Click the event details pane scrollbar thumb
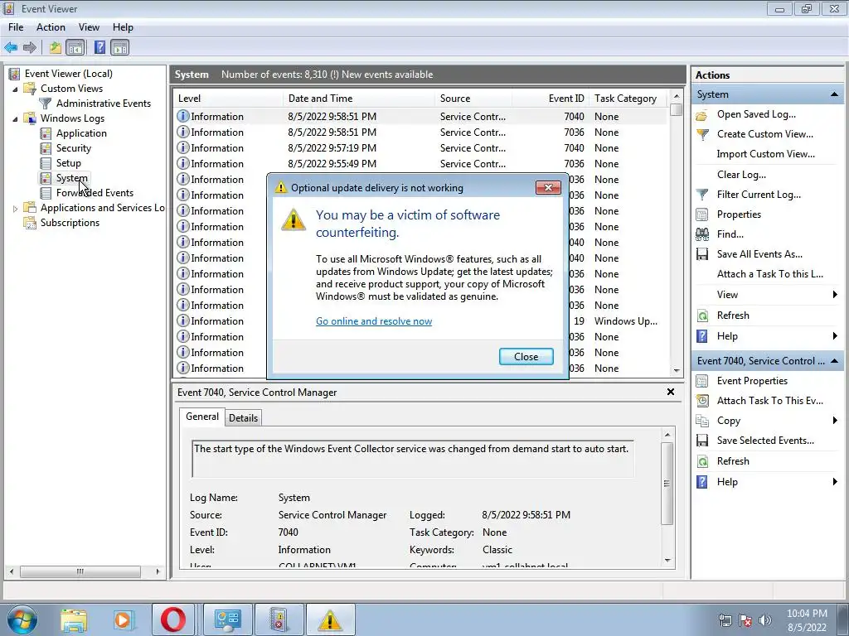This screenshot has width=849, height=636. (x=667, y=484)
